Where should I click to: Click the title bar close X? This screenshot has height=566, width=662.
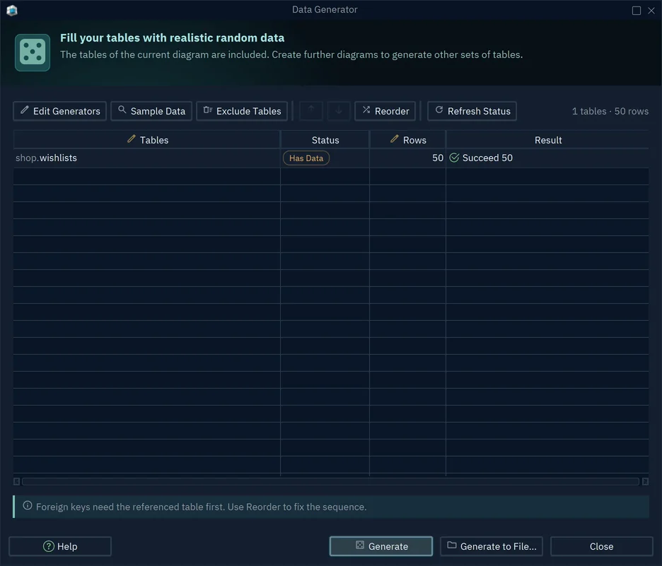point(651,11)
